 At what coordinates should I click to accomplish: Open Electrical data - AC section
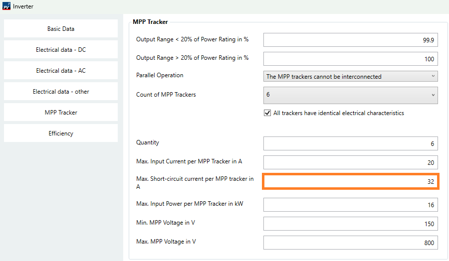(61, 71)
